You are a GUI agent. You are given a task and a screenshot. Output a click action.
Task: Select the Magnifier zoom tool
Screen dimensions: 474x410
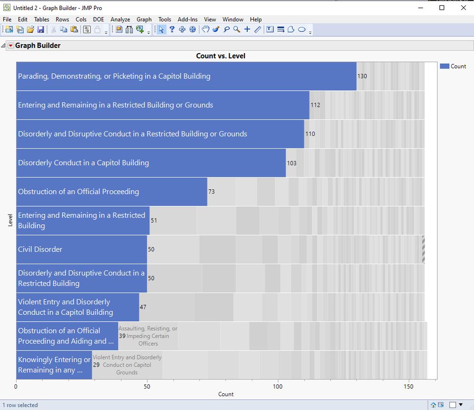click(237, 29)
